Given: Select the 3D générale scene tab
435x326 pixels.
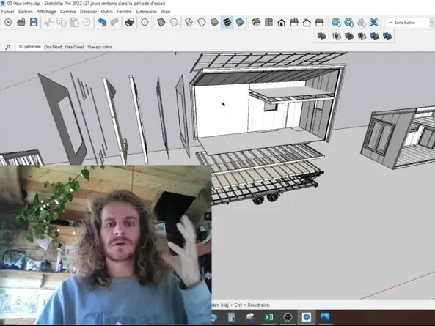Looking at the screenshot, I should tap(29, 47).
